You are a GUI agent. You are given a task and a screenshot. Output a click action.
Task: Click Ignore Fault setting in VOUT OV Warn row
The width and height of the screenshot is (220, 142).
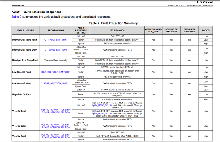tap(81, 129)
